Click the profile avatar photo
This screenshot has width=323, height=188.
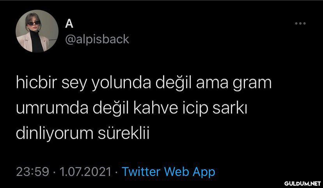(37, 31)
